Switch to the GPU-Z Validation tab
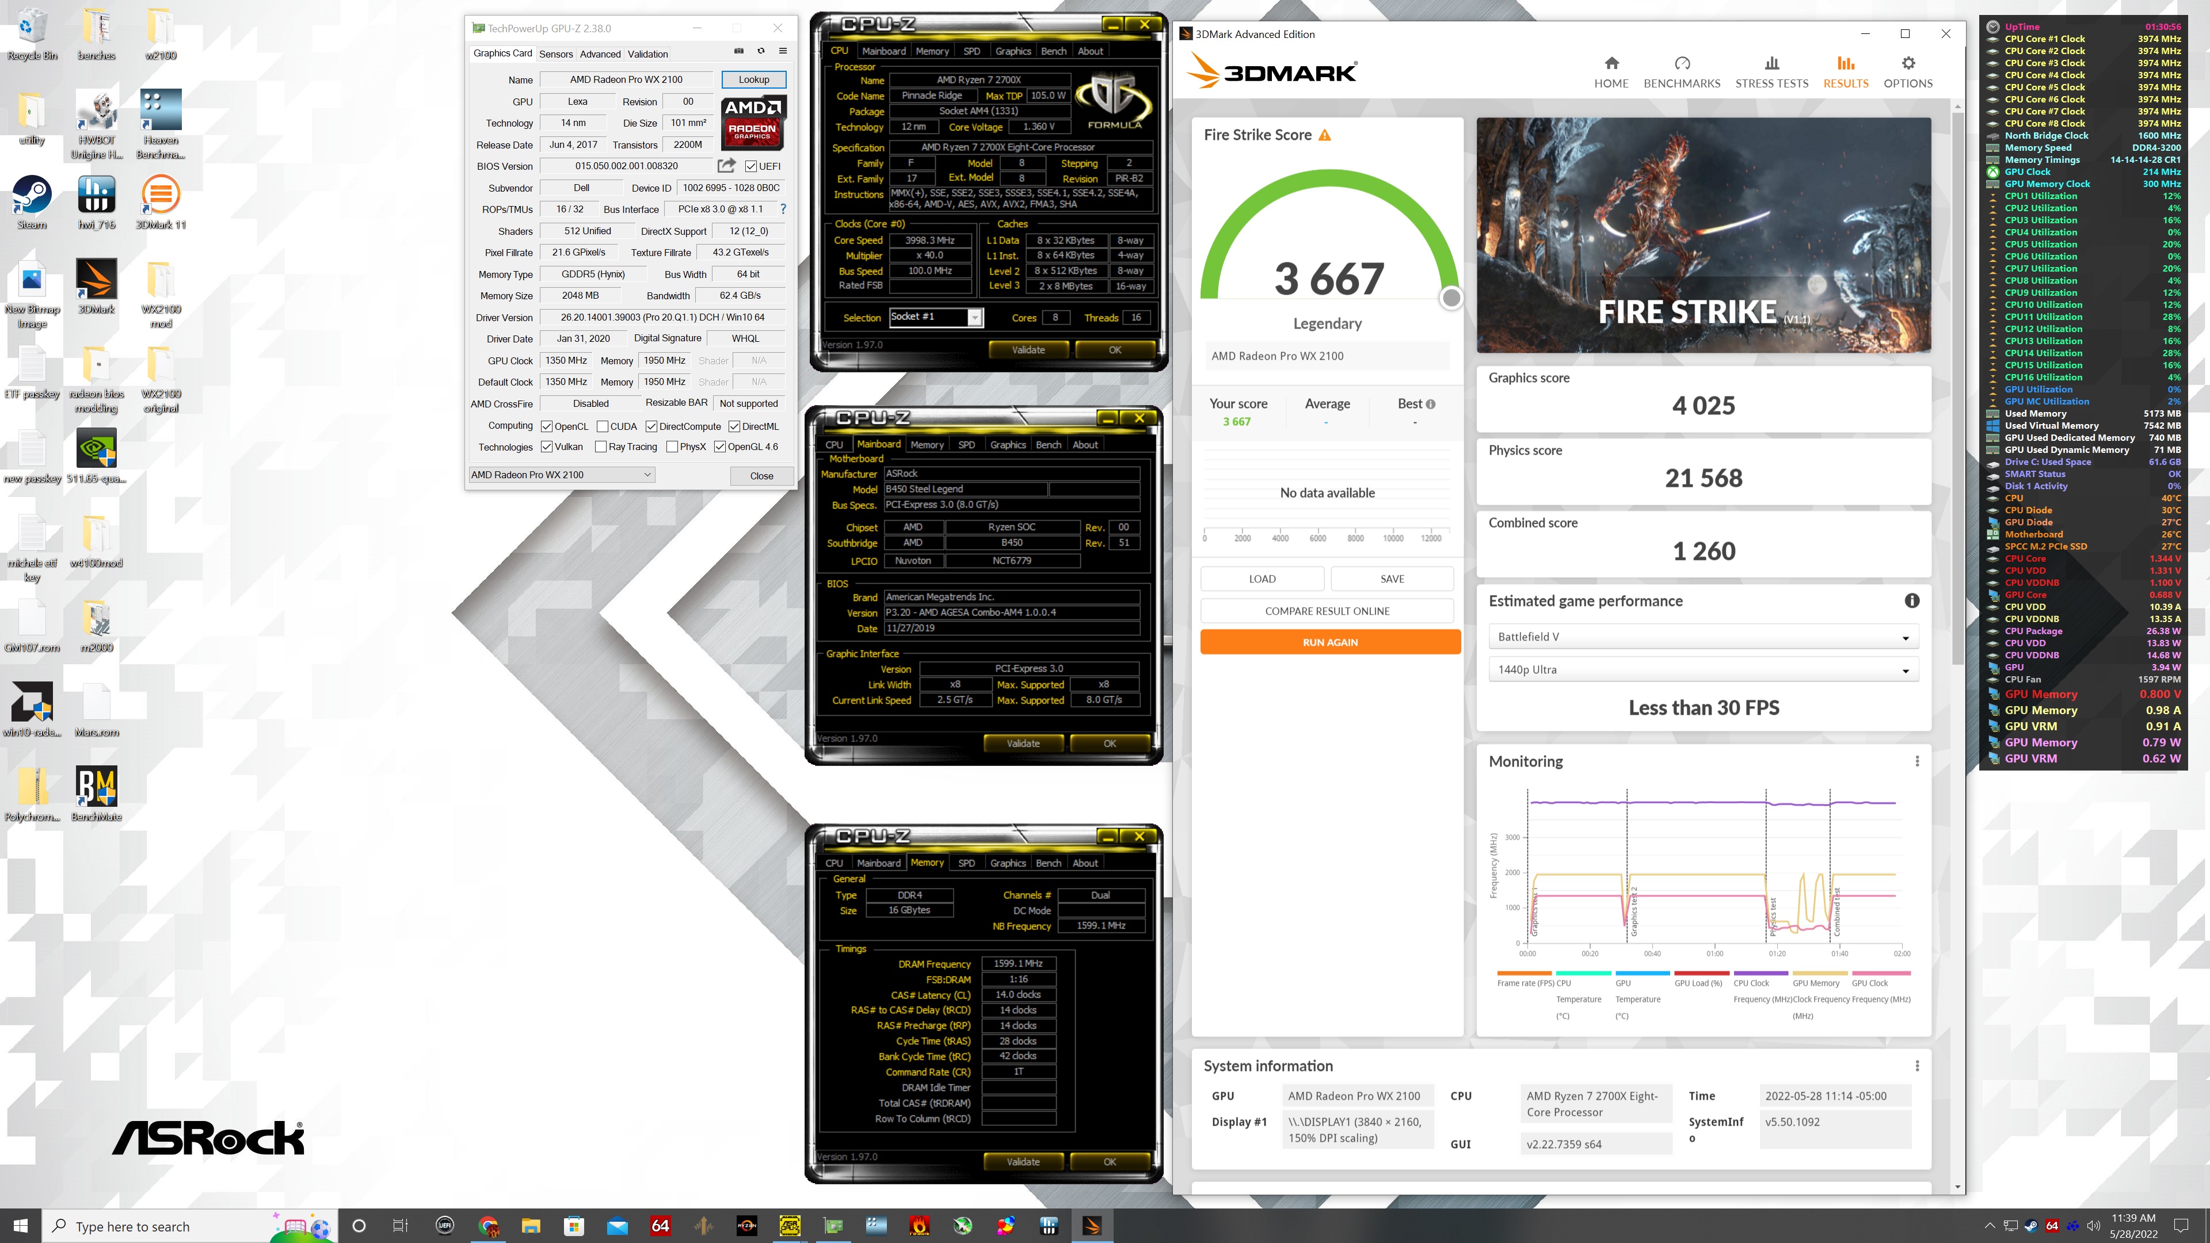 pos(647,54)
